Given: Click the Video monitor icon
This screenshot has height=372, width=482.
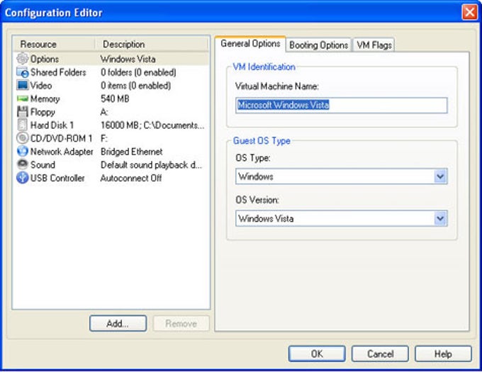Looking at the screenshot, I should point(22,85).
